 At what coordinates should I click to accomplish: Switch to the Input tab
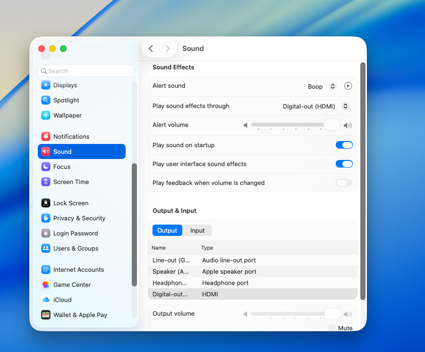(x=197, y=230)
